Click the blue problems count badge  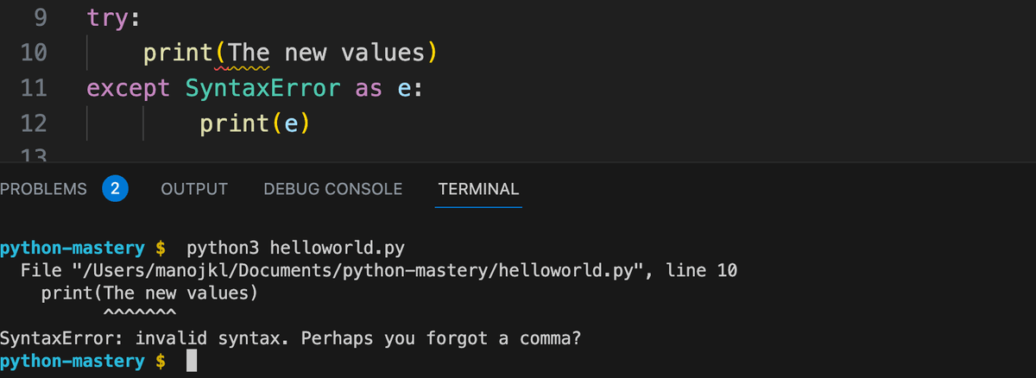click(x=116, y=188)
